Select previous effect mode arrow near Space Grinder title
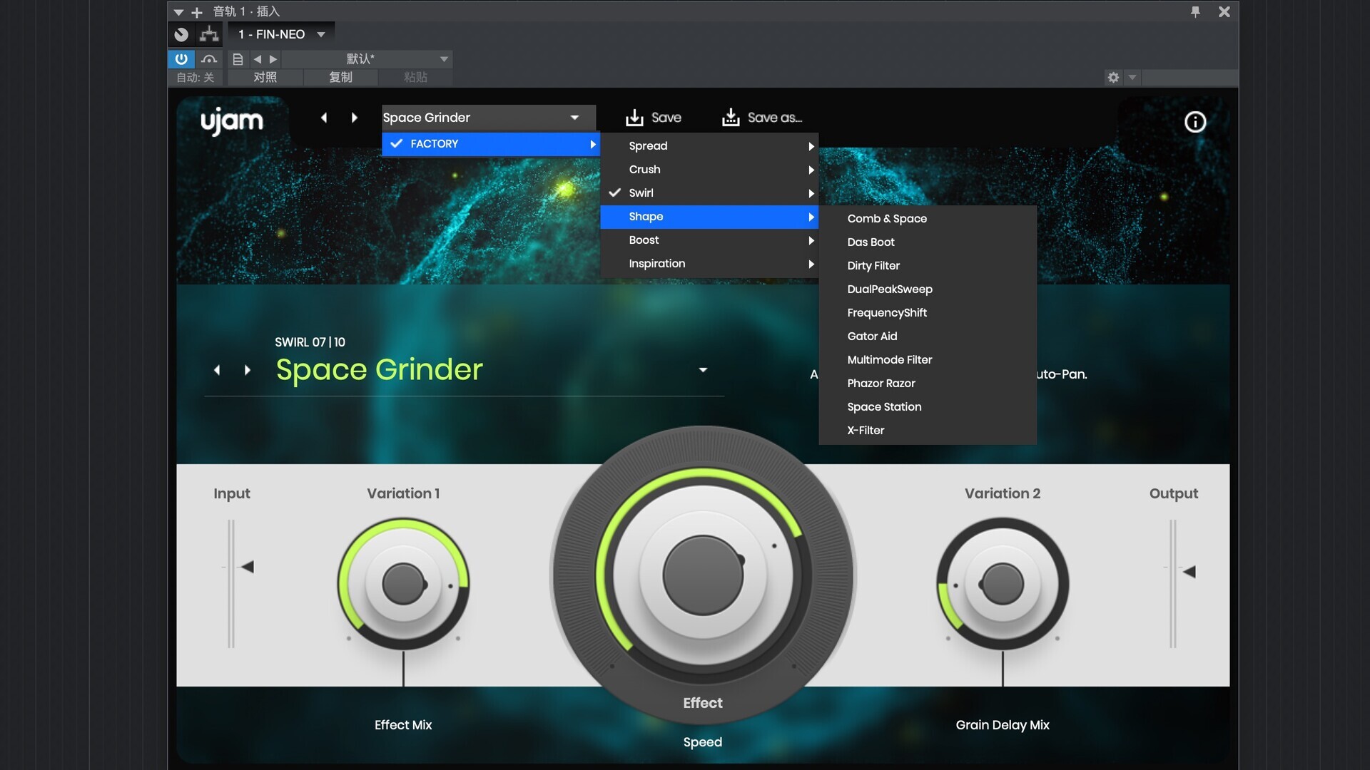Image resolution: width=1370 pixels, height=770 pixels. pos(217,370)
